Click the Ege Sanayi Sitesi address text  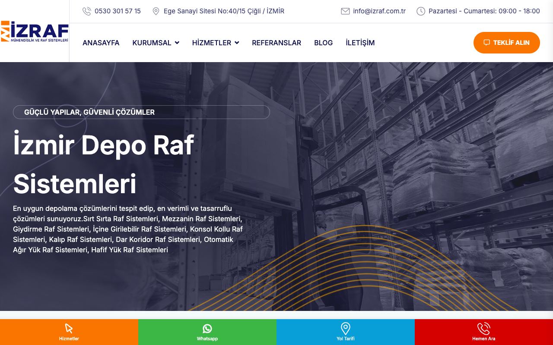coord(224,11)
